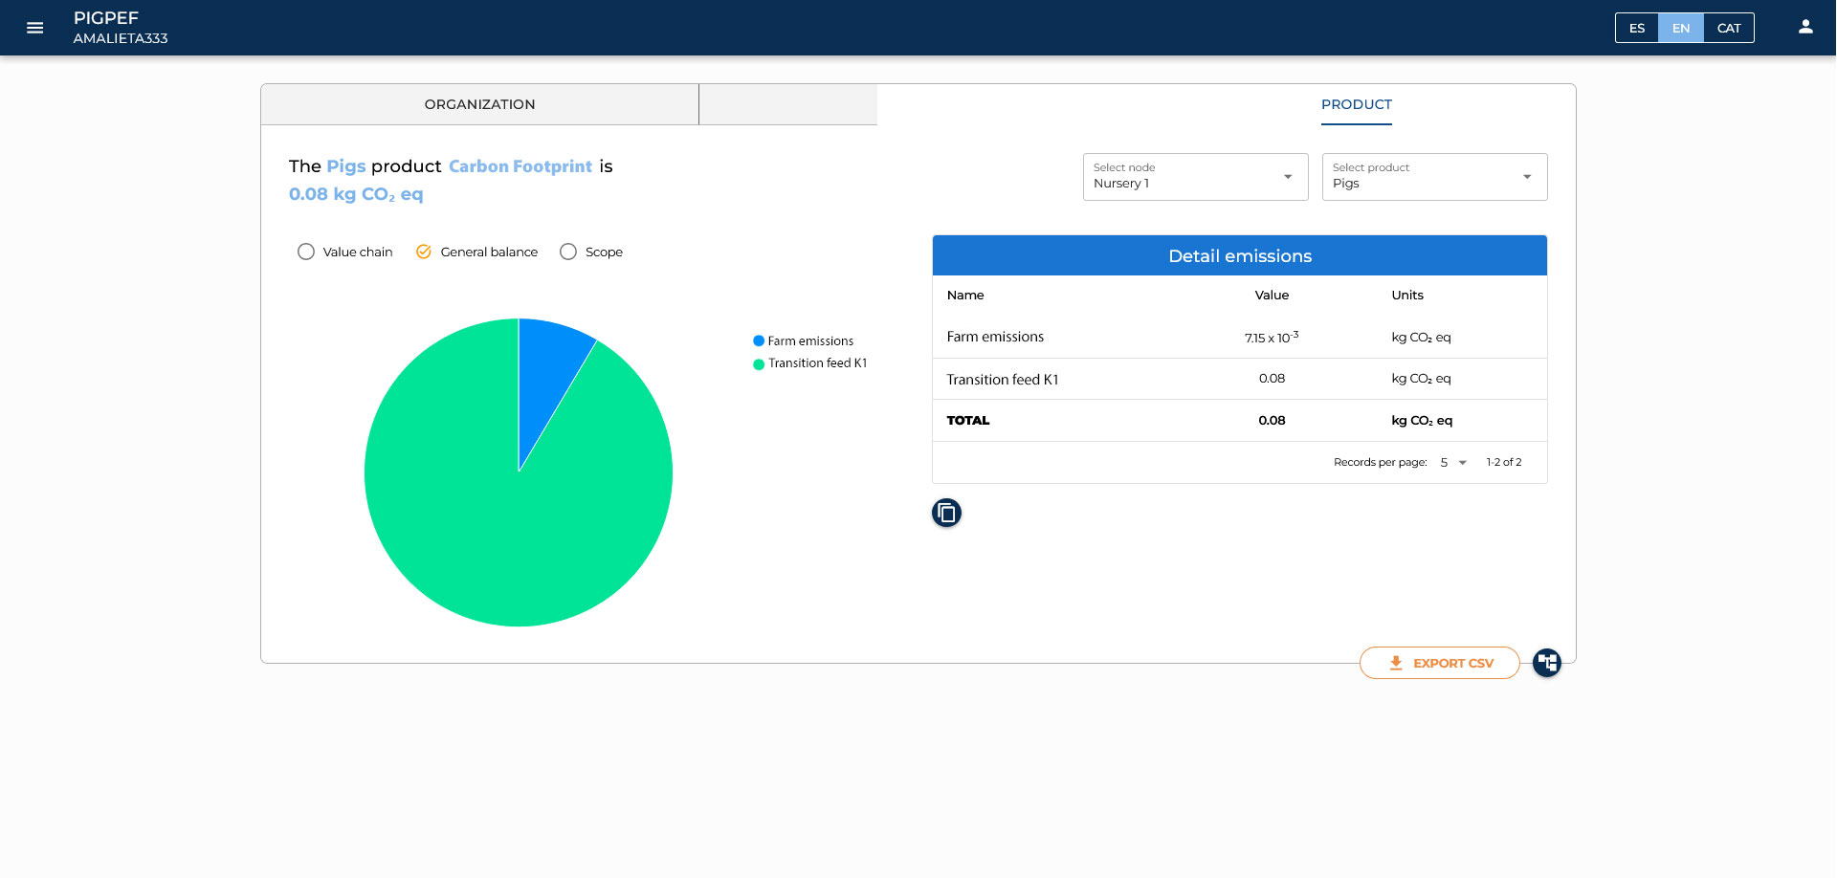Open the Records per page dropdown

[1452, 463]
